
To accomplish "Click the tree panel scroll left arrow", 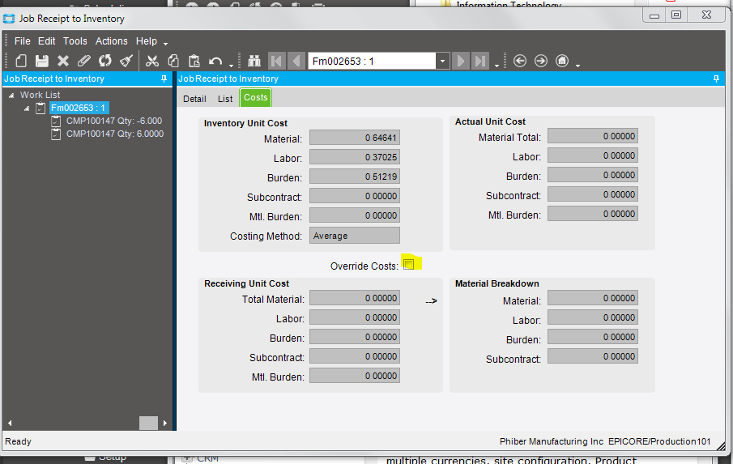I will click(x=10, y=423).
